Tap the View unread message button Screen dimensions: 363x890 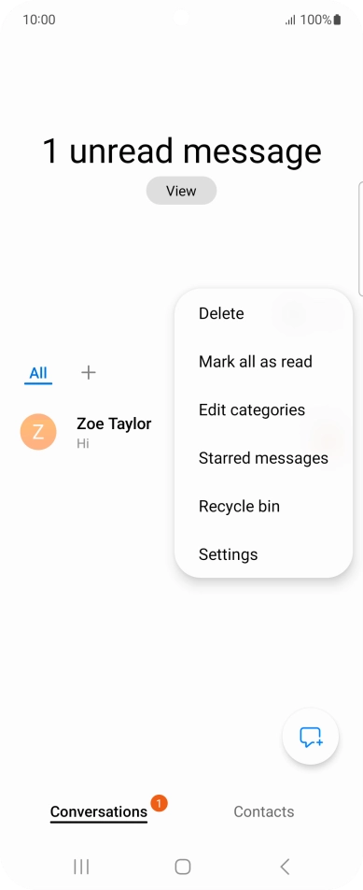181,191
